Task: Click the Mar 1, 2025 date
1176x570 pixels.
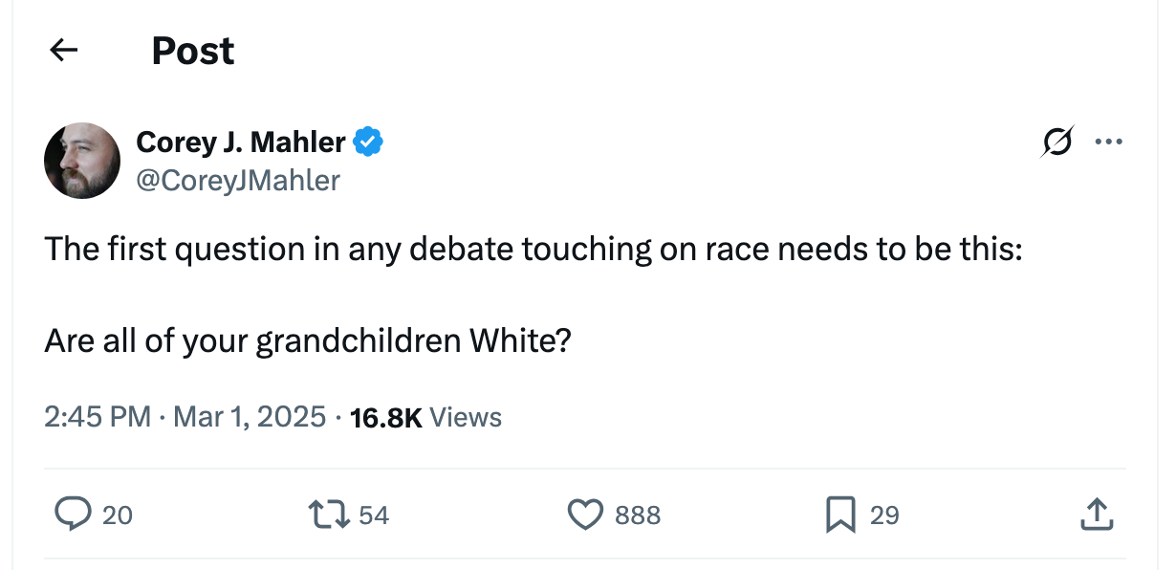Action: point(248,417)
